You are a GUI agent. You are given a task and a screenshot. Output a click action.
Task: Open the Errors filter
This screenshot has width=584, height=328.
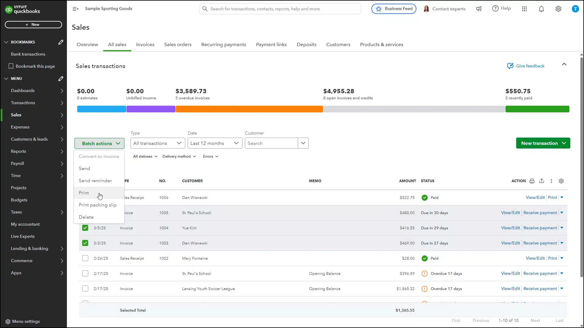coord(211,157)
